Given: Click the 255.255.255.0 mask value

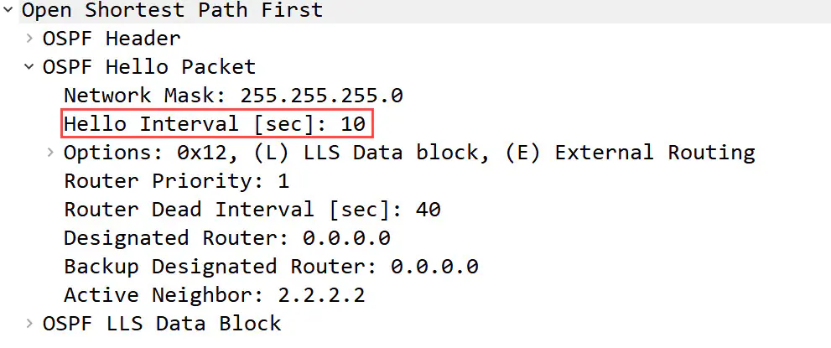Looking at the screenshot, I should tap(321, 96).
